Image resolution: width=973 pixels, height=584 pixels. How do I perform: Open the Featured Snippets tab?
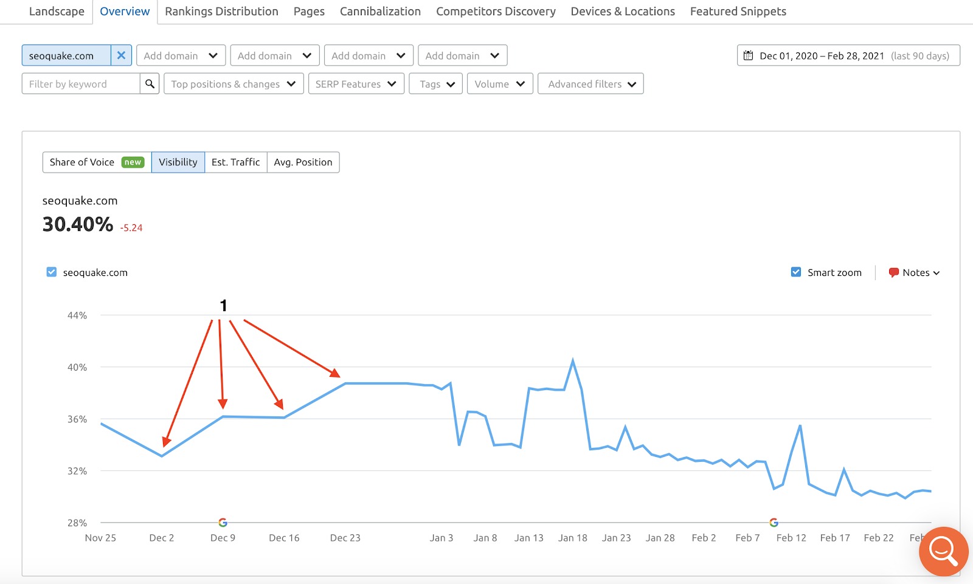tap(738, 12)
